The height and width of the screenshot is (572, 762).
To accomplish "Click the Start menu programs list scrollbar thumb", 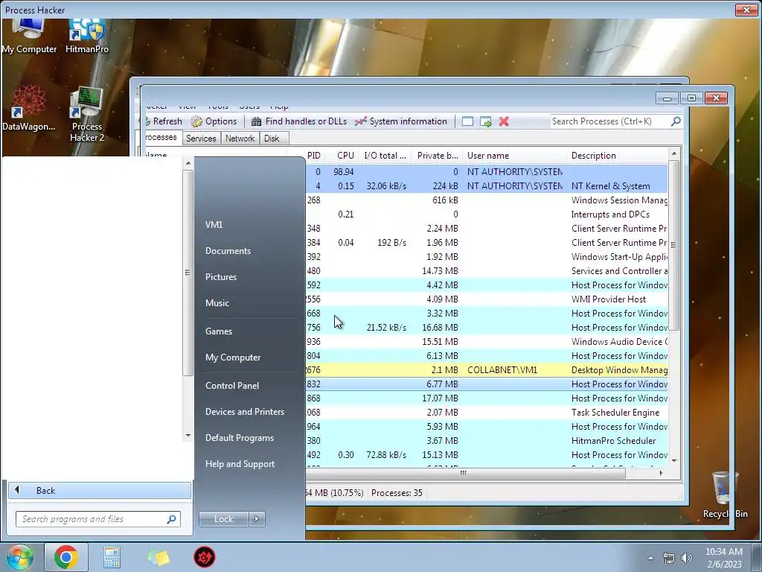I will pyautogui.click(x=188, y=273).
